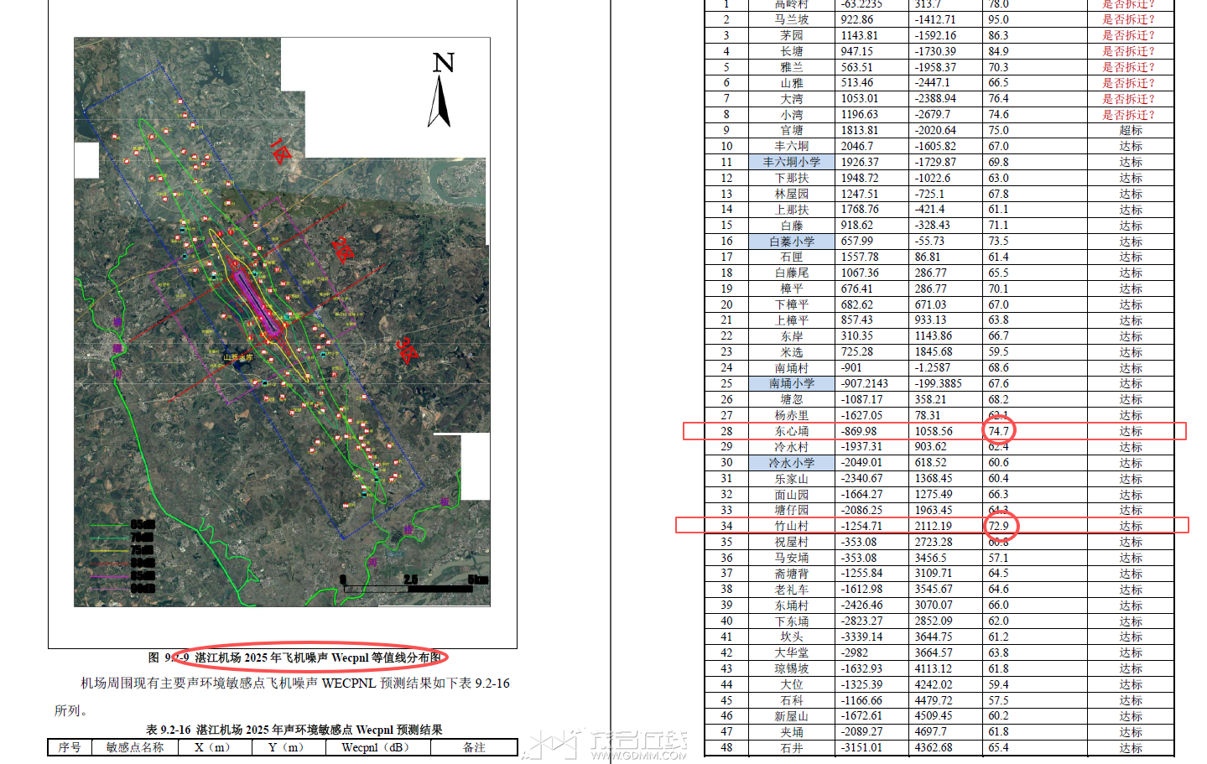Click the noise contour legend on the map

(122, 557)
